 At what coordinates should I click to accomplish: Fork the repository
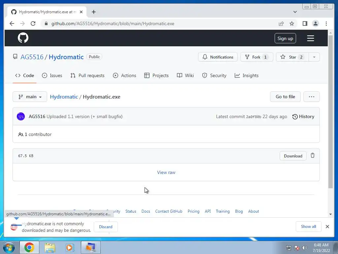(x=257, y=57)
